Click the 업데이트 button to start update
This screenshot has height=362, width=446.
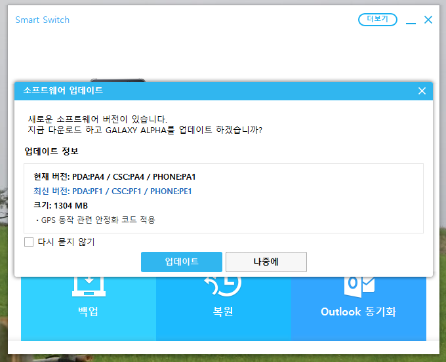(x=182, y=262)
